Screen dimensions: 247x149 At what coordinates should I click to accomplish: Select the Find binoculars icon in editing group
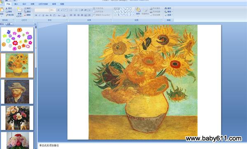click(166, 8)
